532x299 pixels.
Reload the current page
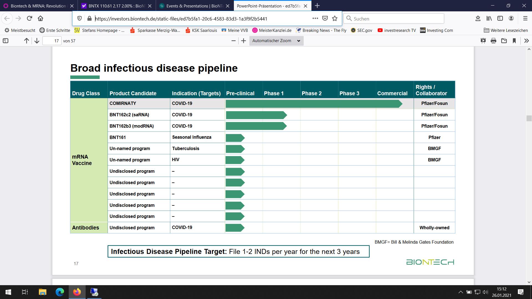29,18
